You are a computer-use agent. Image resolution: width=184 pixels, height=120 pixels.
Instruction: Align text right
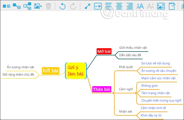pyautogui.click(x=130, y=6)
